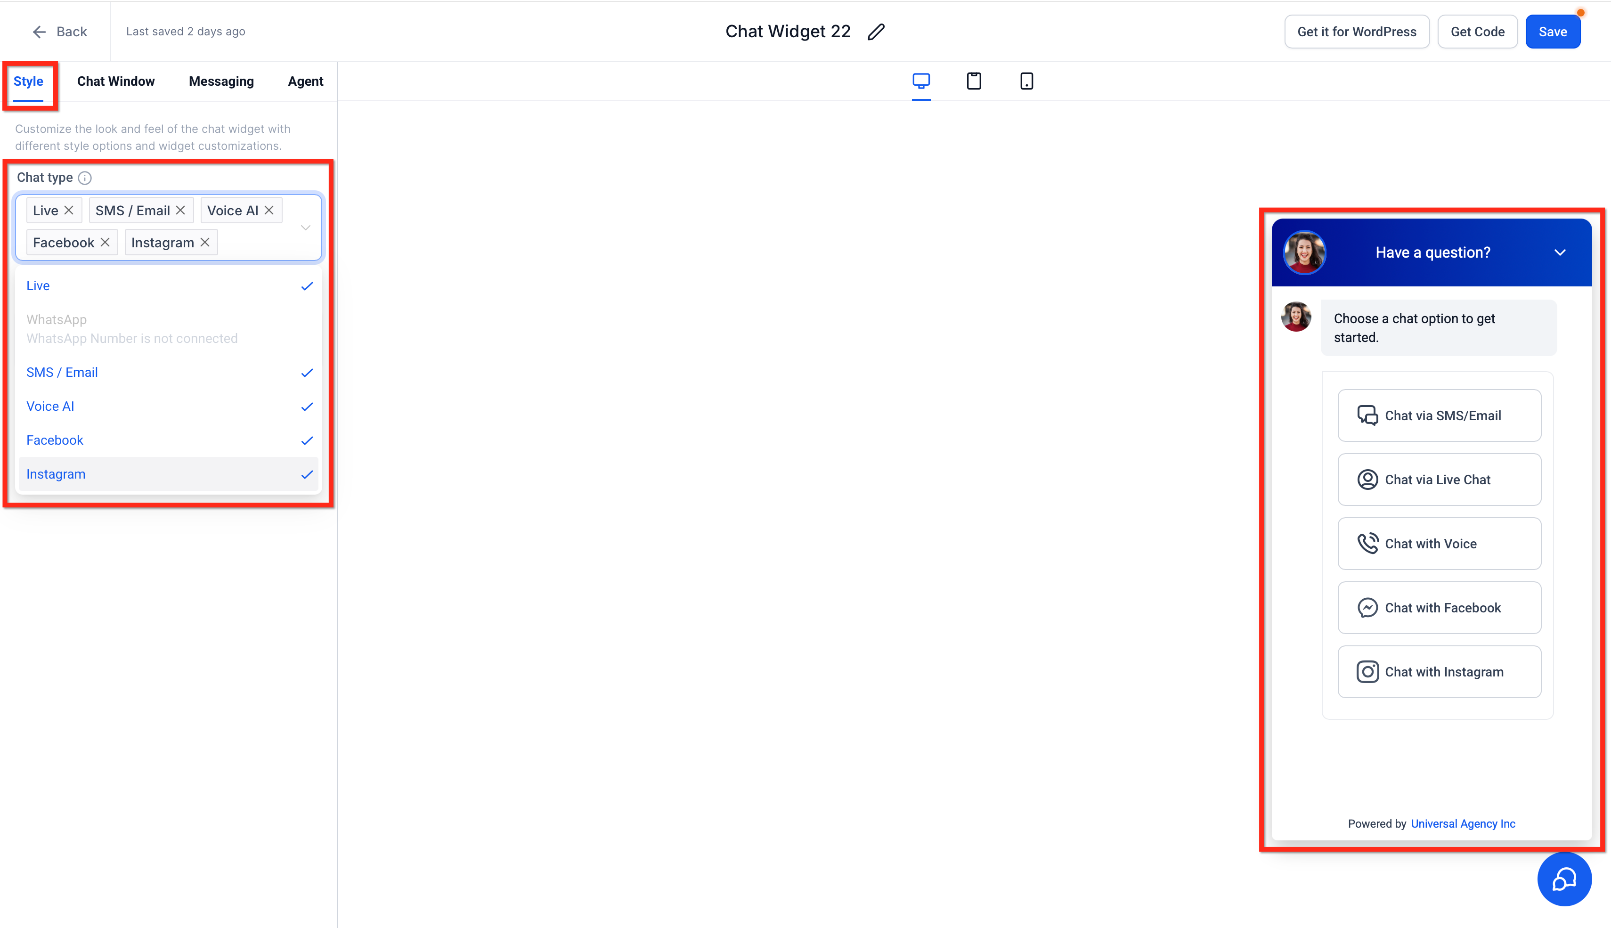The height and width of the screenshot is (928, 1611).
Task: Switch to tablet preview icon
Action: point(974,81)
